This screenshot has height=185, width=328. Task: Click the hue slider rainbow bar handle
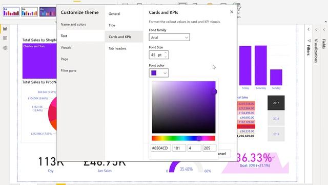click(199, 138)
